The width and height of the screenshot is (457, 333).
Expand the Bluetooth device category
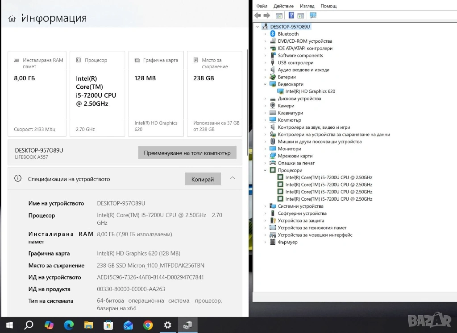(x=265, y=34)
